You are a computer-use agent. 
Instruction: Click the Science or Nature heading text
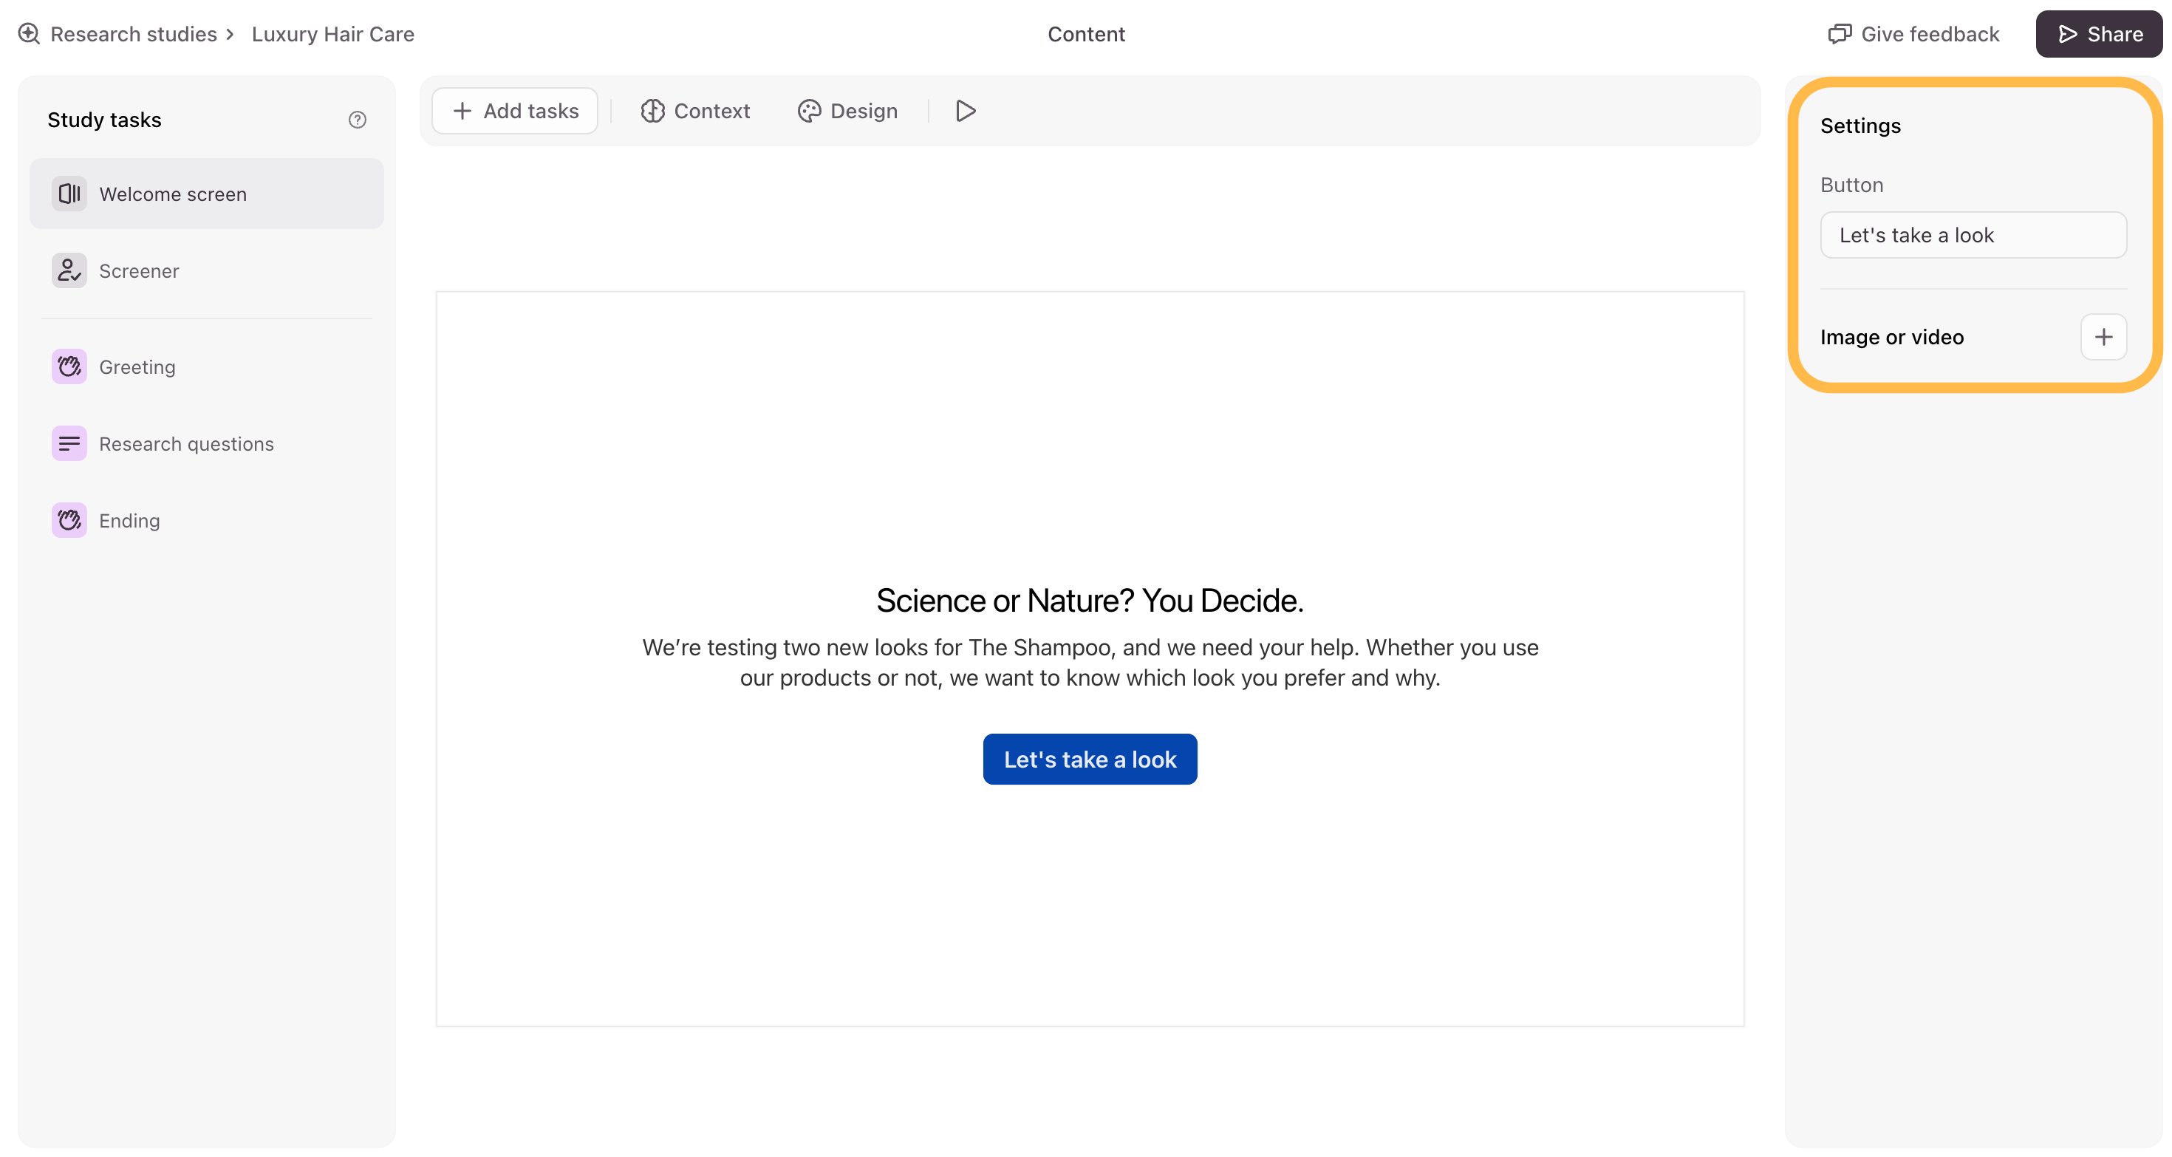(1090, 601)
